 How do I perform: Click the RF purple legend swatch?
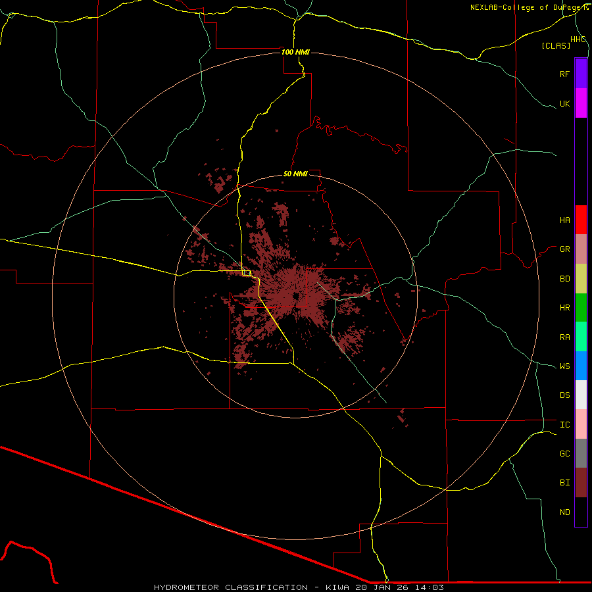pyautogui.click(x=581, y=74)
